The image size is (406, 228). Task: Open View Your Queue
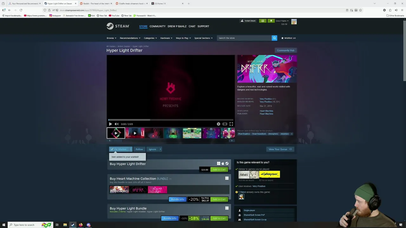[280, 149]
